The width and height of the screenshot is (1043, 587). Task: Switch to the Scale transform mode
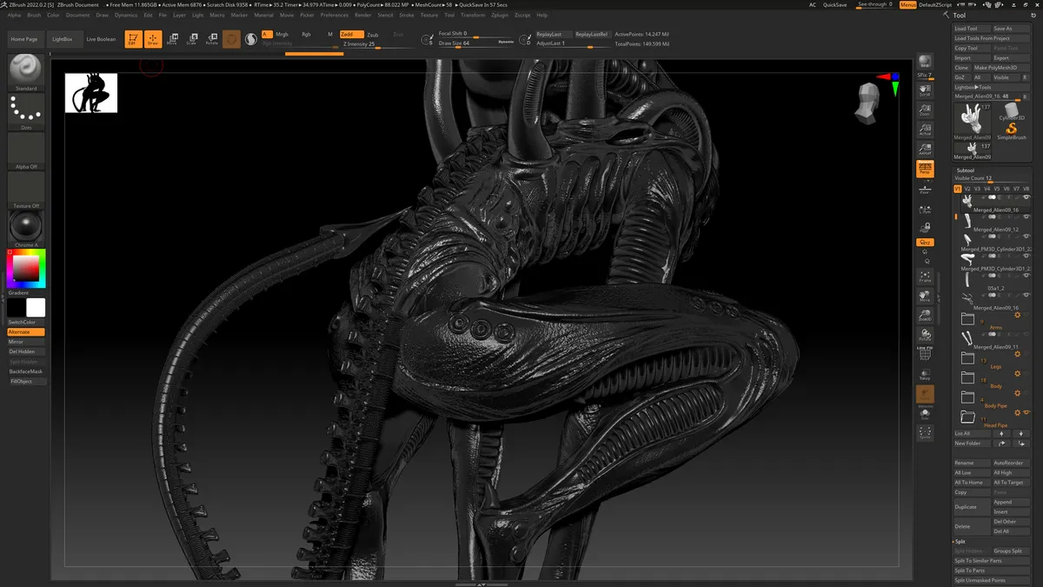192,39
